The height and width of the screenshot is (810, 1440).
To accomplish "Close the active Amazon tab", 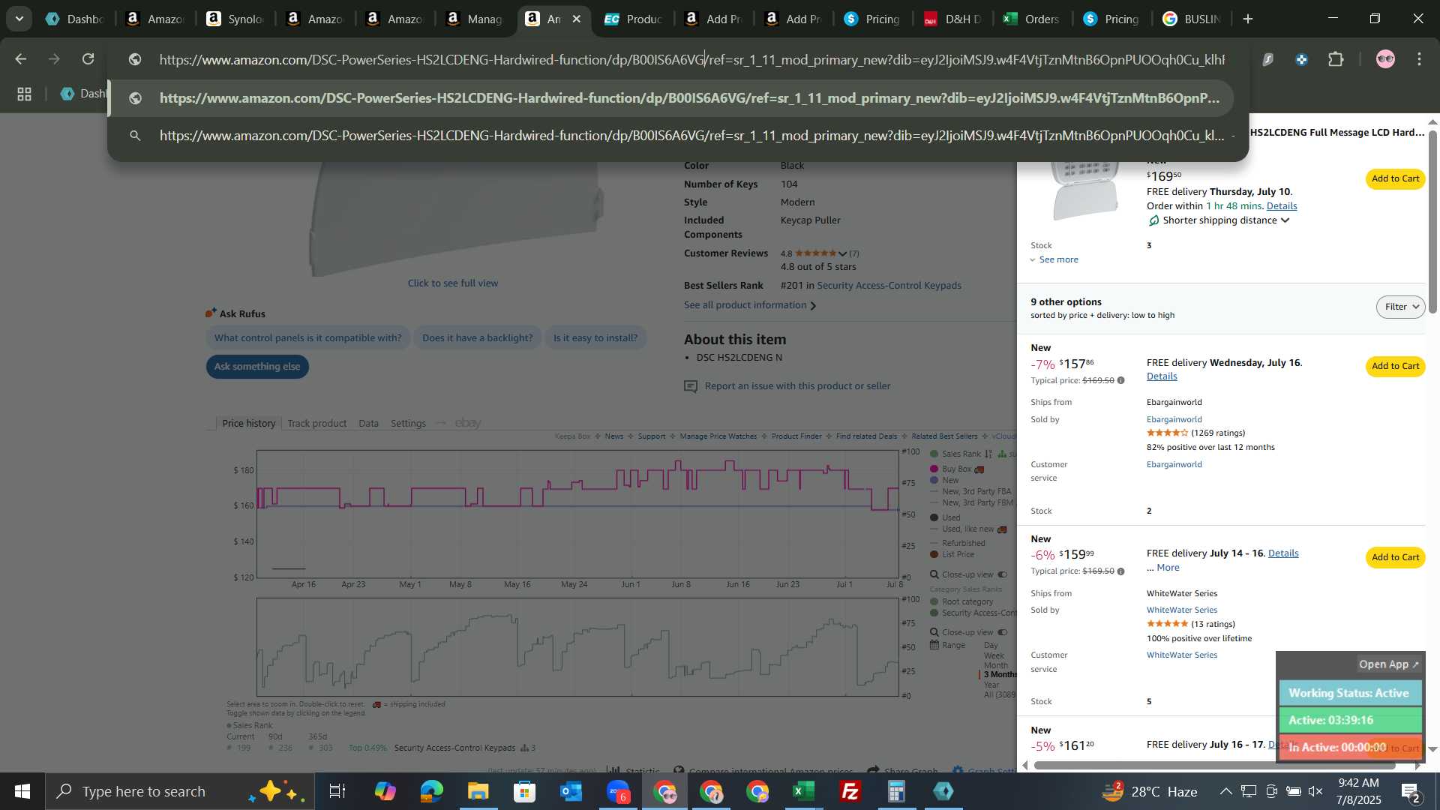I will (x=576, y=19).
